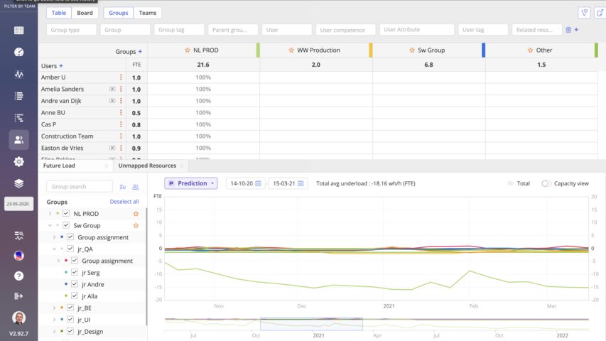Screen dimensions: 606x341
Task: Click the colorful sphere sidebar icon
Action: [18, 256]
